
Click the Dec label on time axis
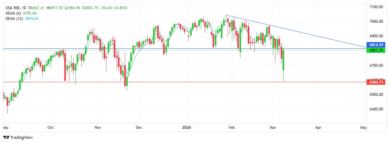coord(139,127)
